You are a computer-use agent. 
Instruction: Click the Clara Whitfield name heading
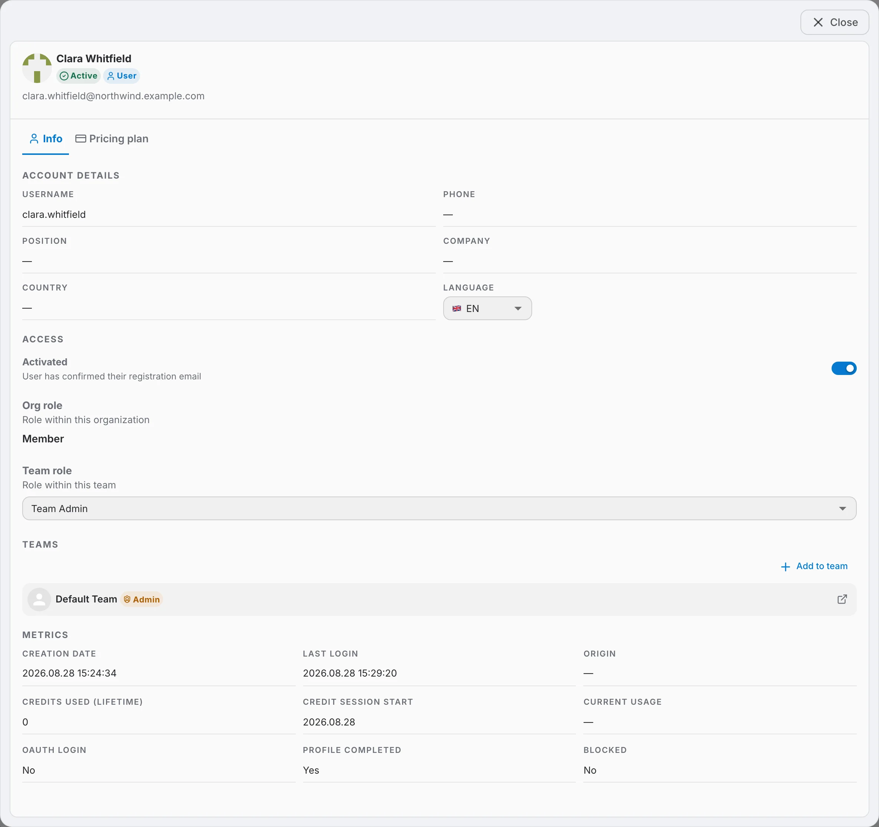(x=94, y=58)
